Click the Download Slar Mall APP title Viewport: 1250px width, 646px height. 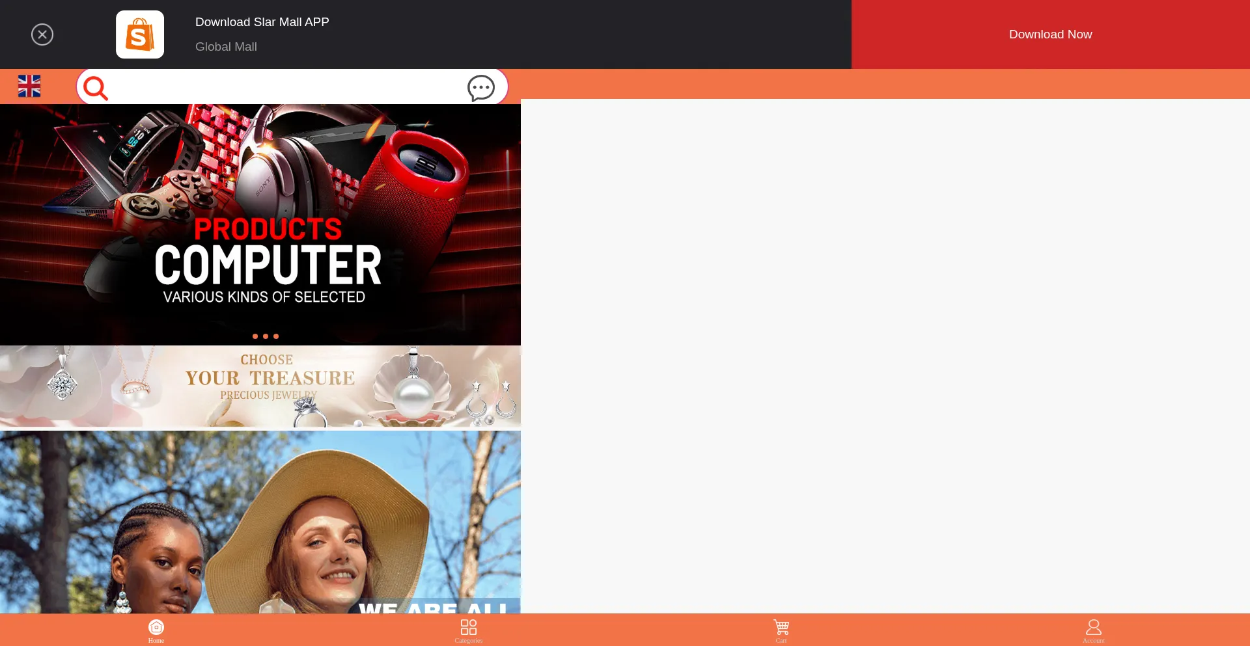(262, 22)
